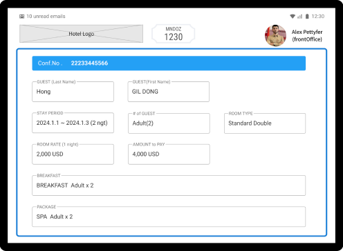
Task: Select the Conf.No 22233445566 header bar
Action: click(169, 63)
